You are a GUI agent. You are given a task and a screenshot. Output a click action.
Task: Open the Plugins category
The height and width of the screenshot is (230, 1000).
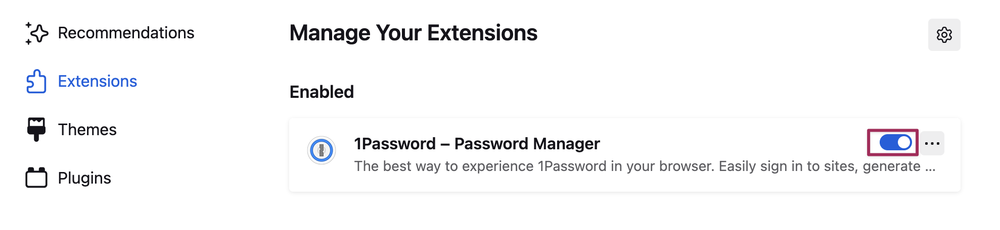point(84,178)
